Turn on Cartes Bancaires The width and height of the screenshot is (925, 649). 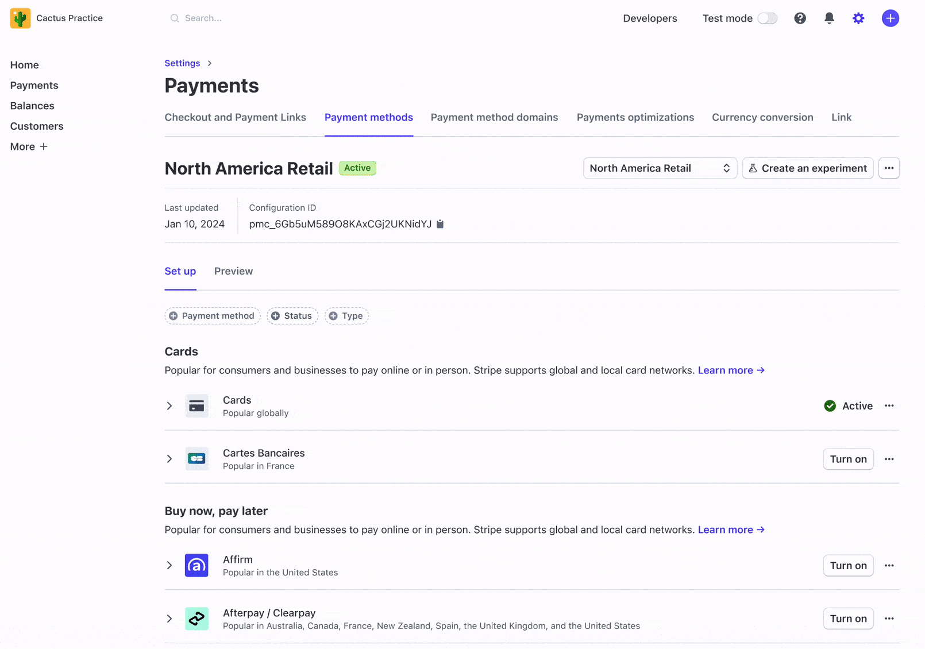848,459
